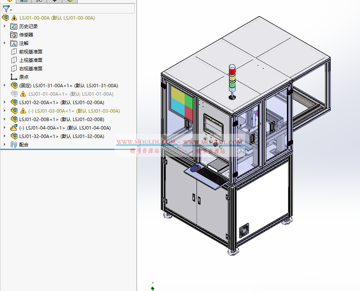Expand the LSJ01-31-00A component node
Viewport: 360px width, 291px height.
pyautogui.click(x=4, y=85)
